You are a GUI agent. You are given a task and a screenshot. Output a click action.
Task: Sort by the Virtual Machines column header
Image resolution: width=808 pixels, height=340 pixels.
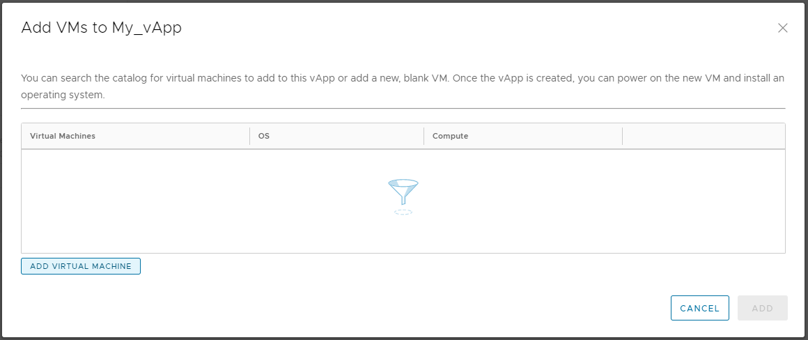(63, 136)
